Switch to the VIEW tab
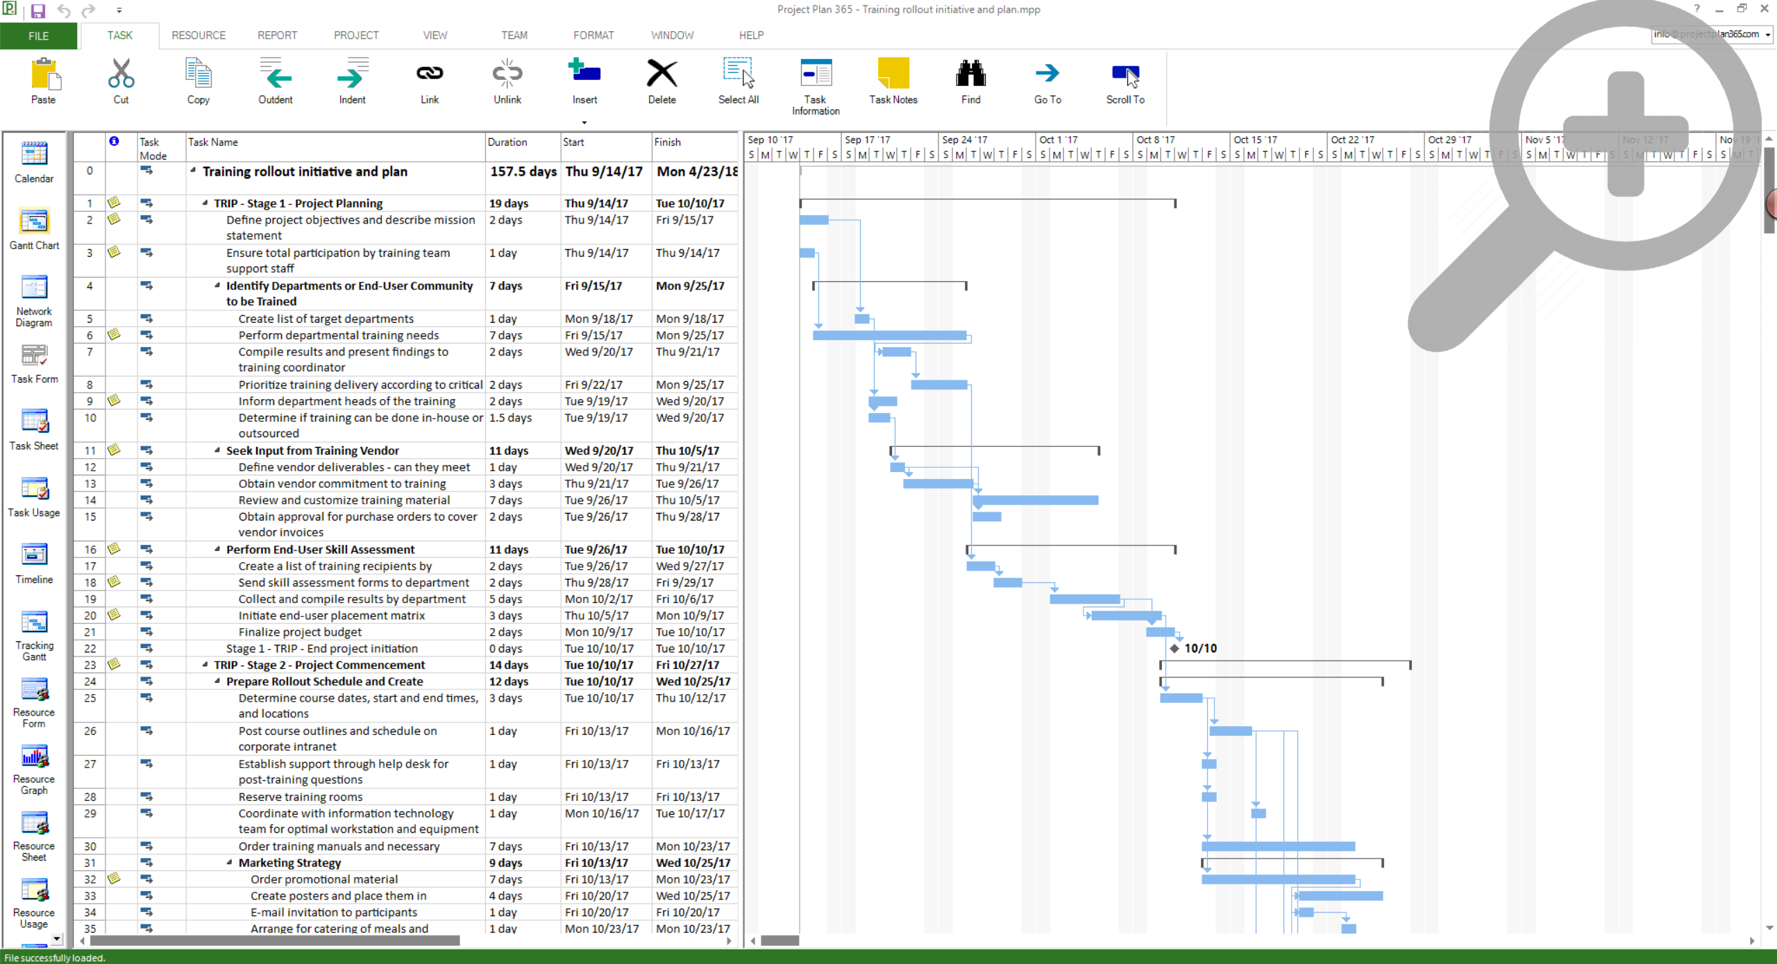Screen dimensions: 1777x964 (x=435, y=35)
